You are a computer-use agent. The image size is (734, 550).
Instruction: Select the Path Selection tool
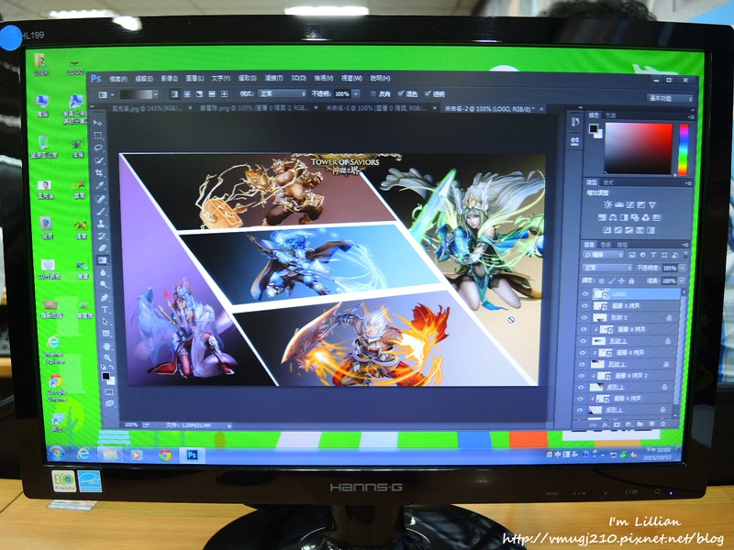[106, 322]
